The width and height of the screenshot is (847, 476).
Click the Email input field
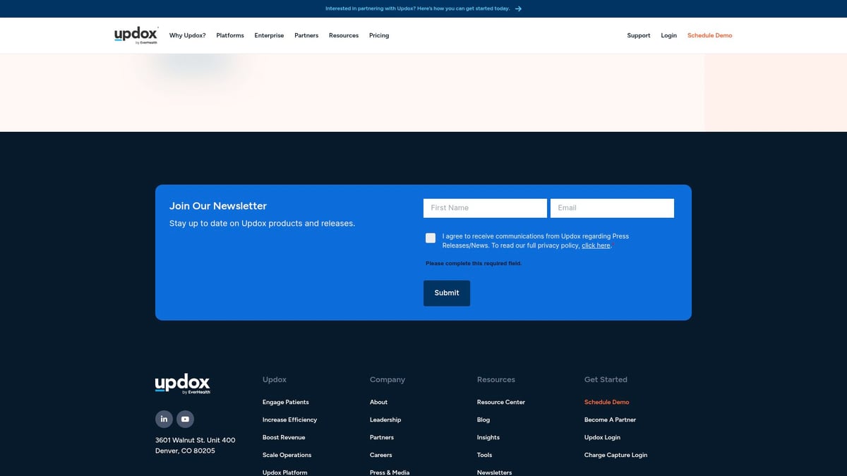coord(611,207)
